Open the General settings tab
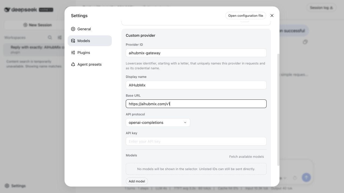Screen dimensions: 344x193 (90, 29)
